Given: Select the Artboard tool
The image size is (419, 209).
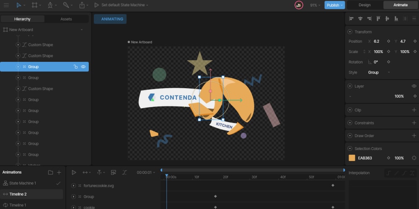Looking at the screenshot, I should pos(34,5).
